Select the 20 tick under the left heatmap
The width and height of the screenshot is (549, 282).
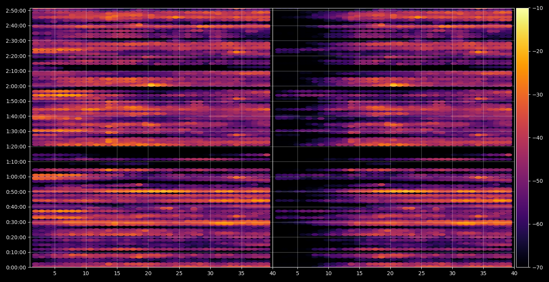[148, 273]
